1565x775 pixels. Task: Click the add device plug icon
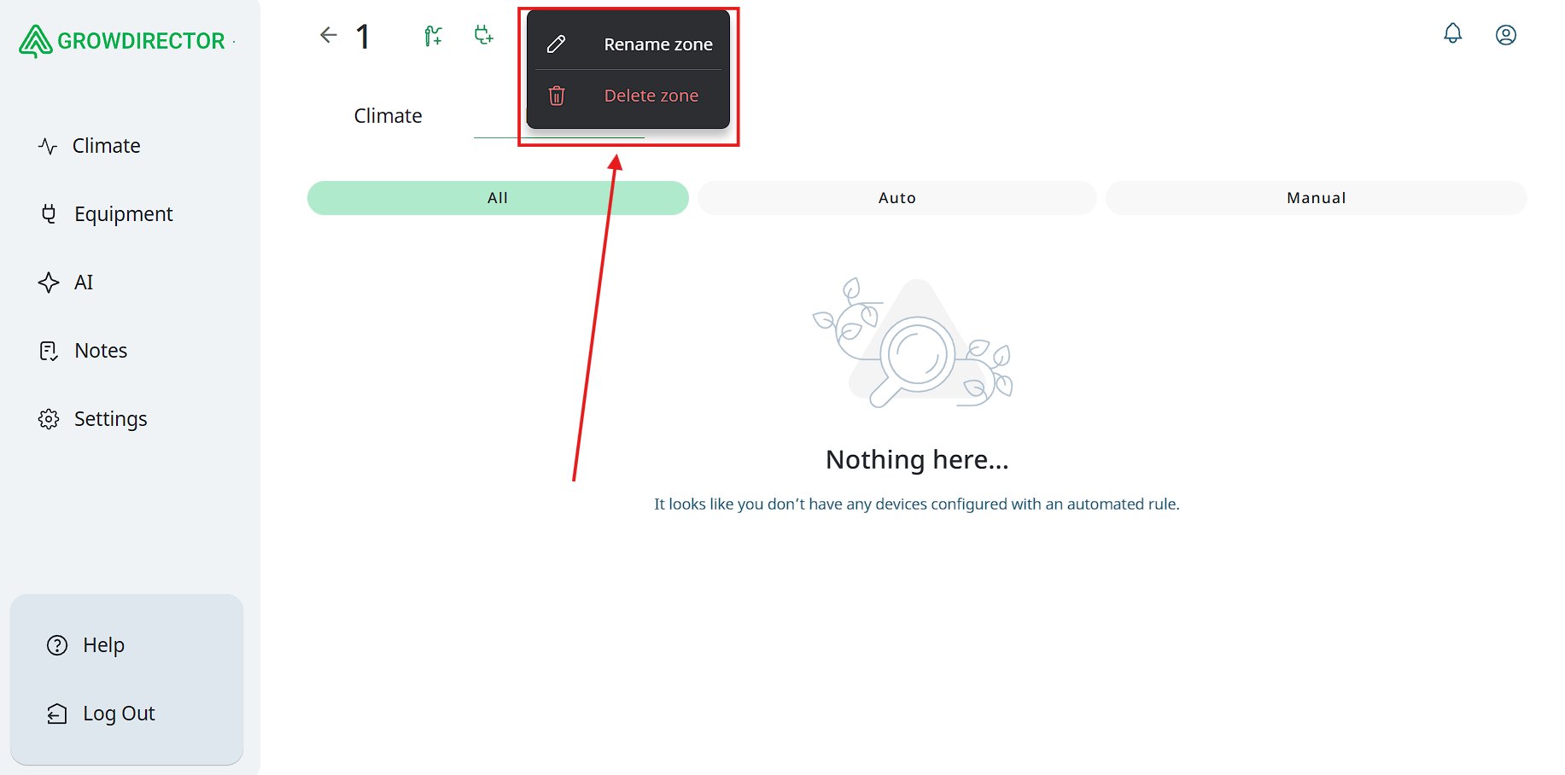point(483,35)
